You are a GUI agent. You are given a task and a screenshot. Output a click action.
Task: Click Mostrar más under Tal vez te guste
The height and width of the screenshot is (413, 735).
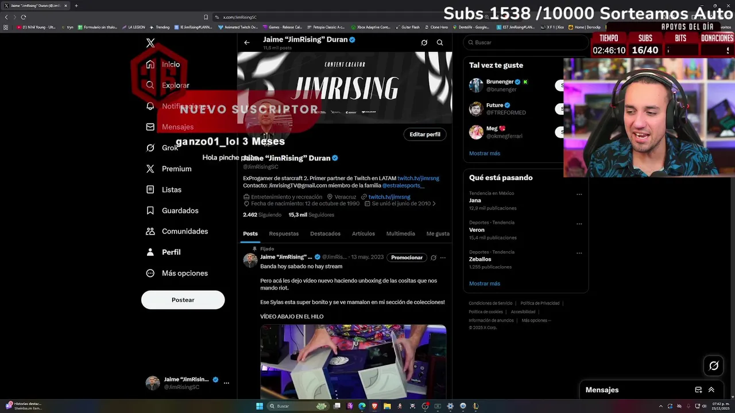485,153
